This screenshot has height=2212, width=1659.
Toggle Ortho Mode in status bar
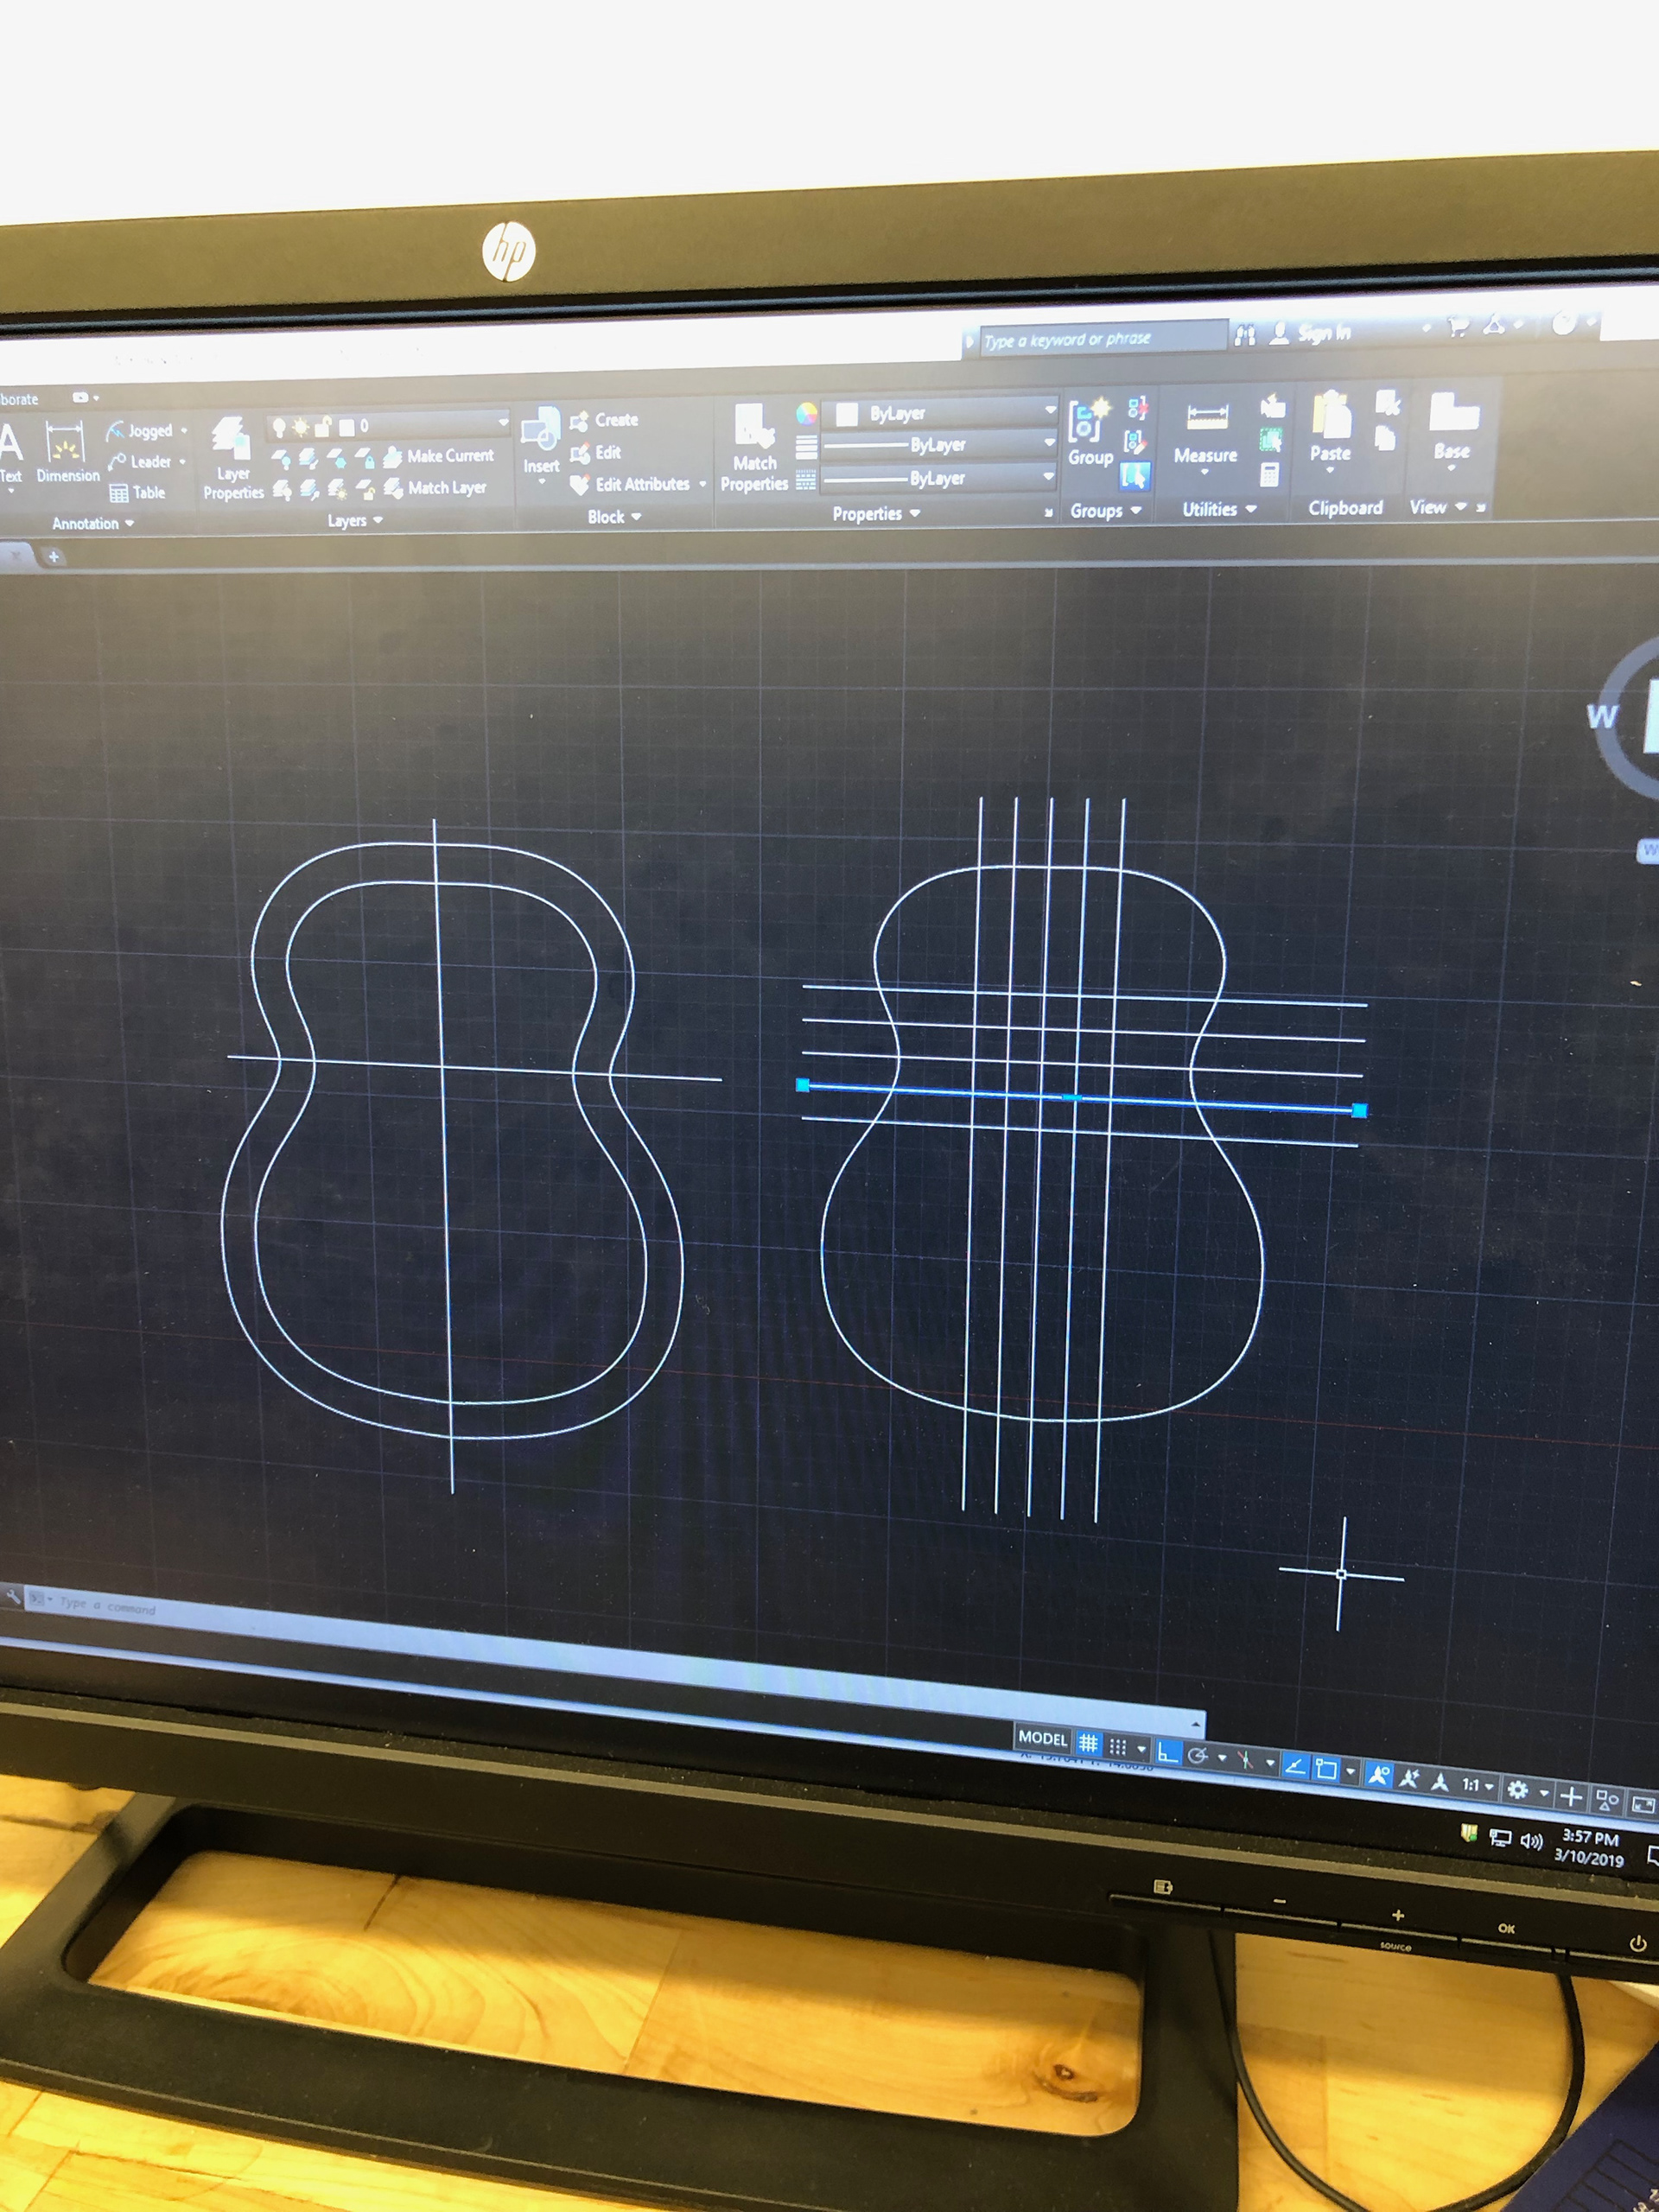click(x=1167, y=1752)
